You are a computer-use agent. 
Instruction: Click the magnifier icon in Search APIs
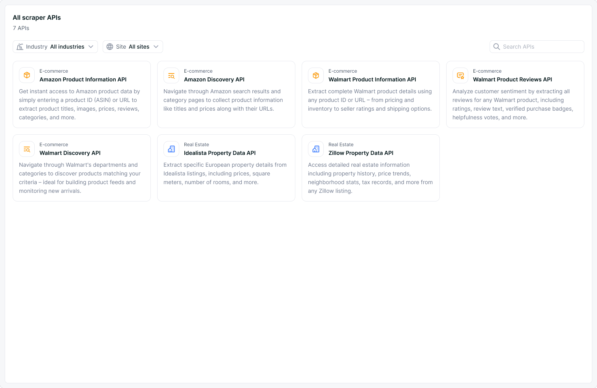point(497,47)
